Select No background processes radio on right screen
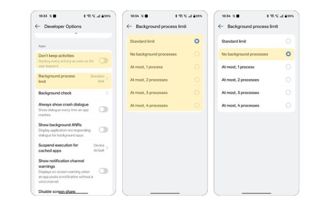 click(288, 54)
